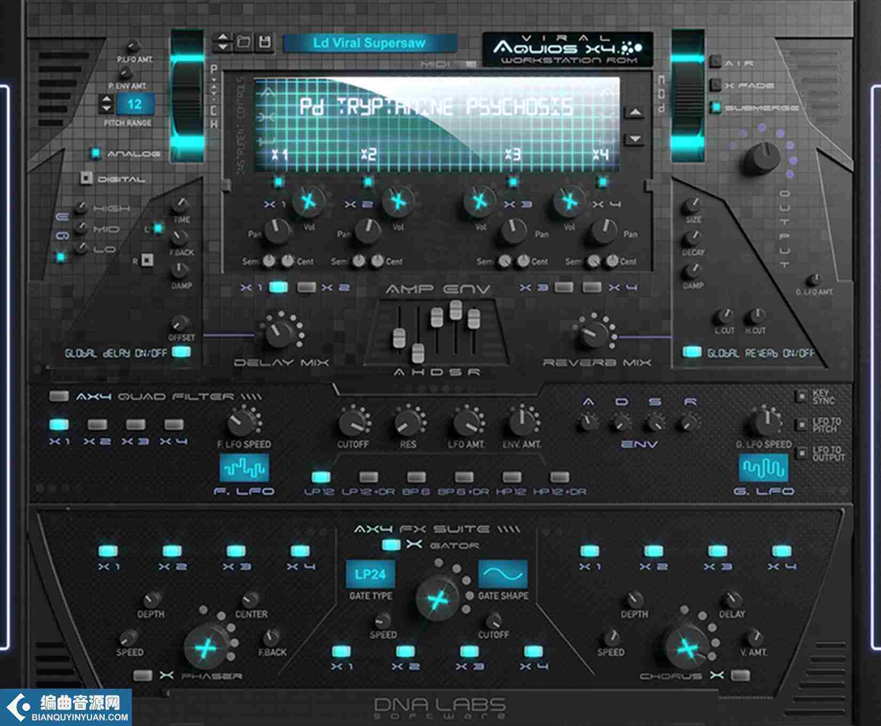Select HP 12 filter type
This screenshot has width=881, height=726.
coord(512,477)
